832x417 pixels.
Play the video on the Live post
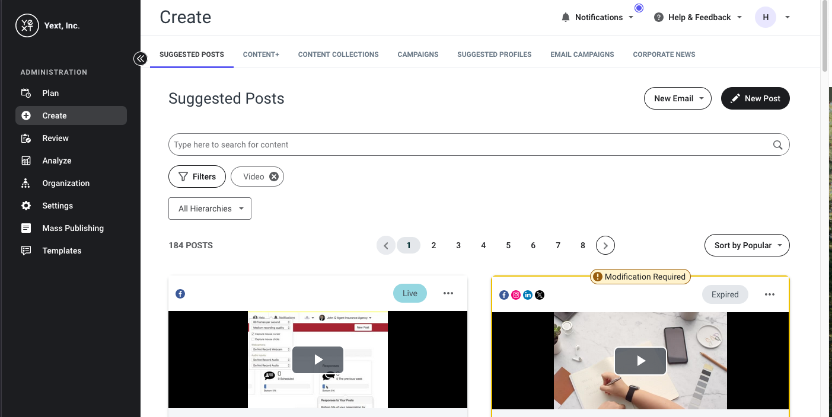tap(318, 360)
